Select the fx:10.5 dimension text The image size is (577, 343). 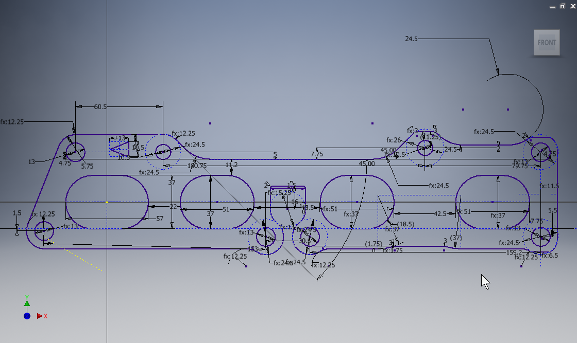395,155
